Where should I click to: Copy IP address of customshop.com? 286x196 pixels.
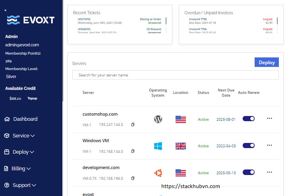click(x=133, y=125)
